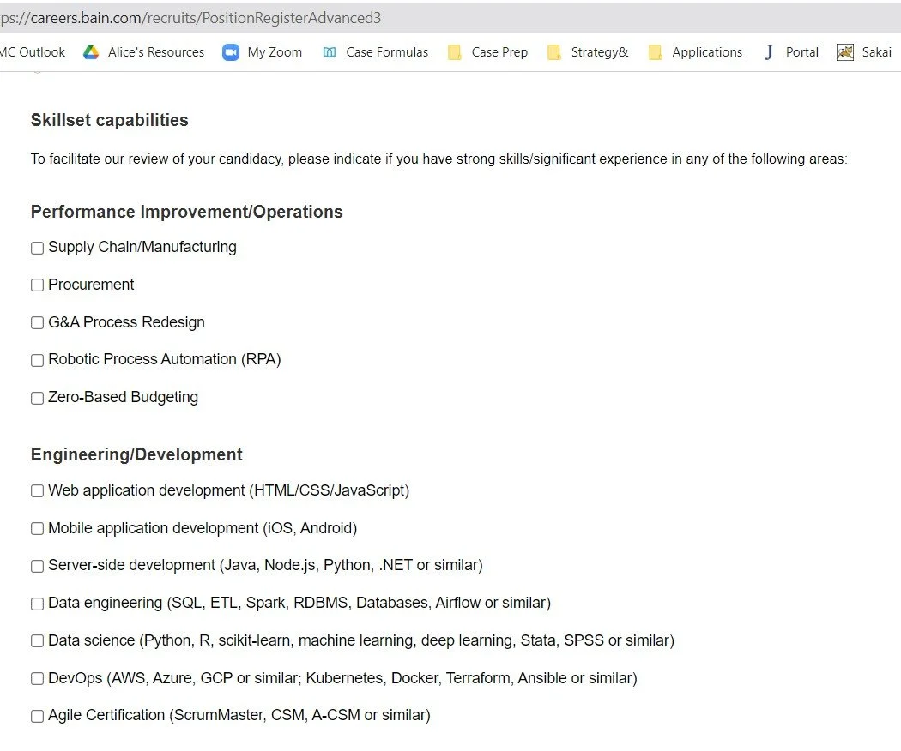
Task: Tick Web application development checkbox
Action: (38, 491)
